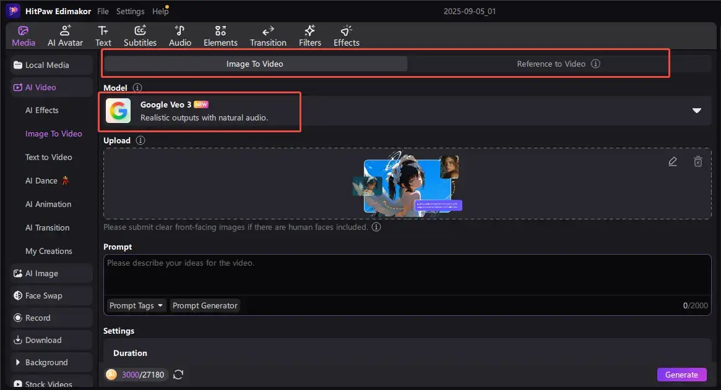Refresh credits with the reload icon
Screen dimensions: 721x390
click(x=178, y=375)
